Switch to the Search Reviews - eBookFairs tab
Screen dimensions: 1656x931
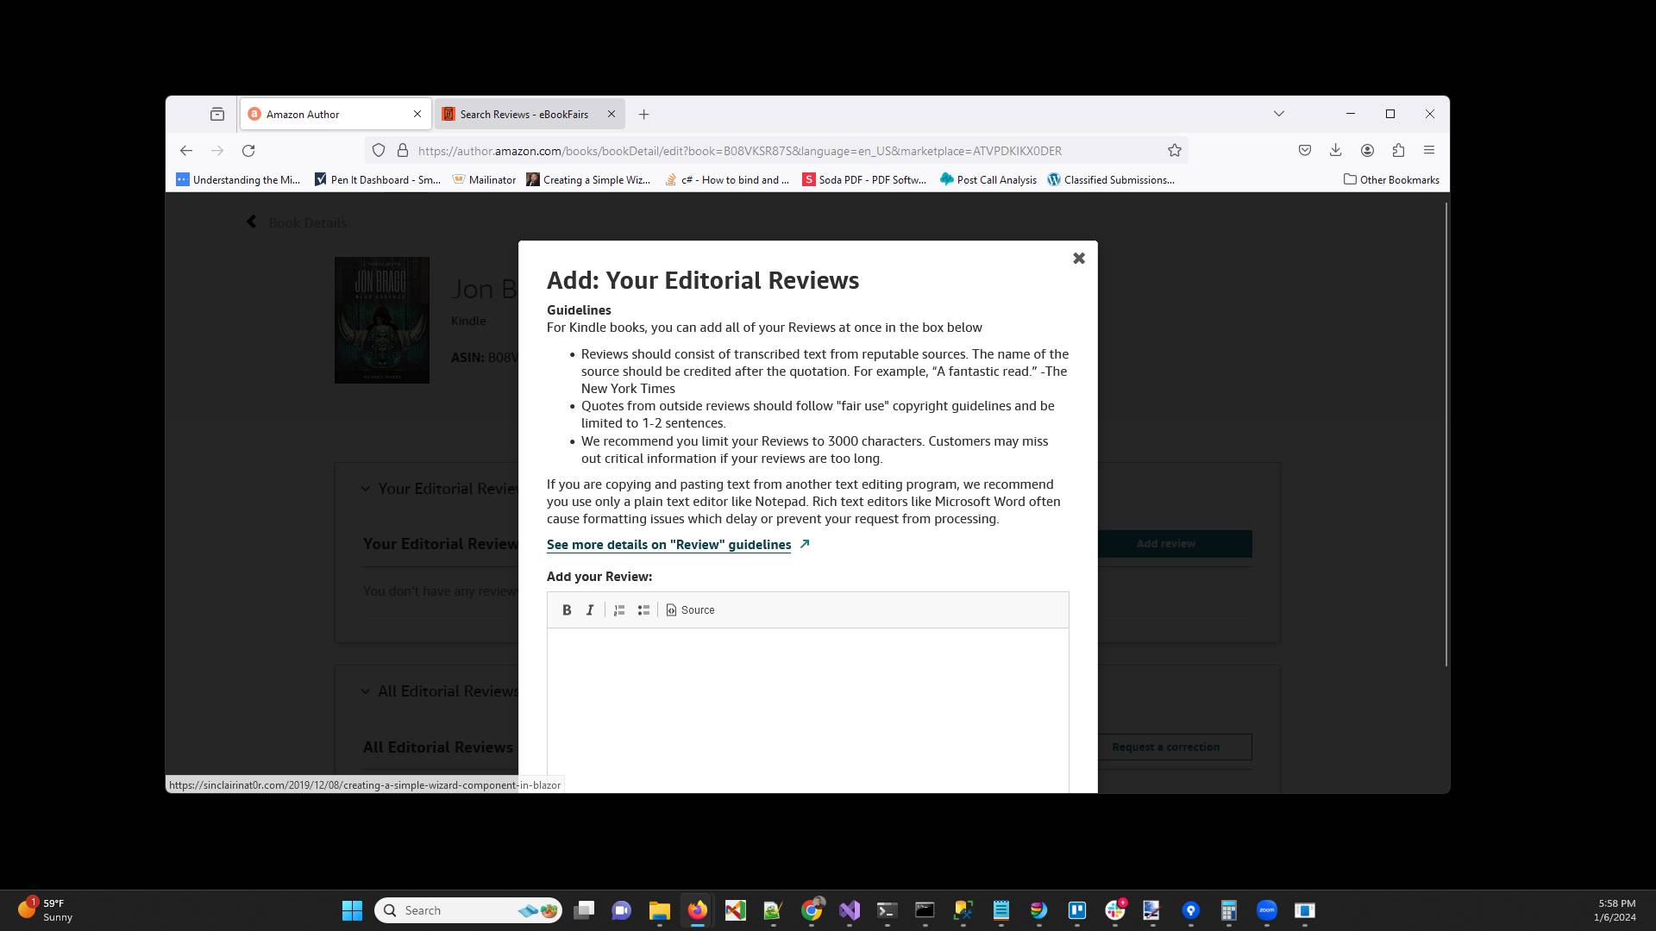523,114
